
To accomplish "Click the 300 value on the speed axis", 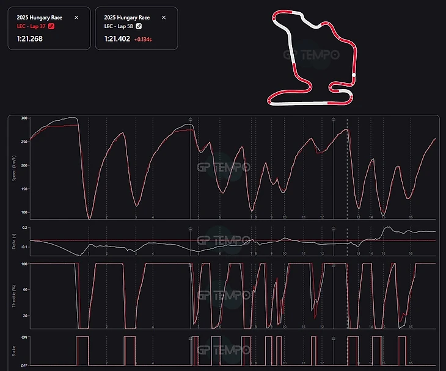I will click(x=24, y=118).
